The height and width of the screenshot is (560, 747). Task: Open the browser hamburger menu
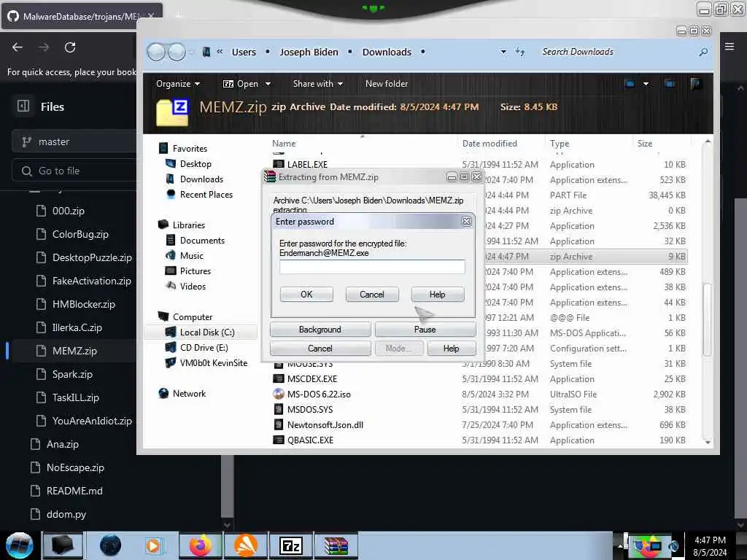click(729, 46)
